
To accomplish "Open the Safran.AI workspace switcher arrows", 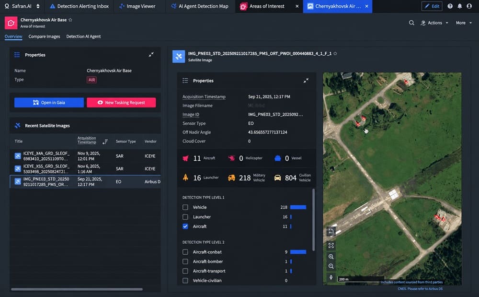I will tap(38, 6).
